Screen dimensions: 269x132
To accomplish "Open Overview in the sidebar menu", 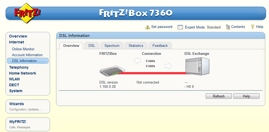I will [x=18, y=36].
